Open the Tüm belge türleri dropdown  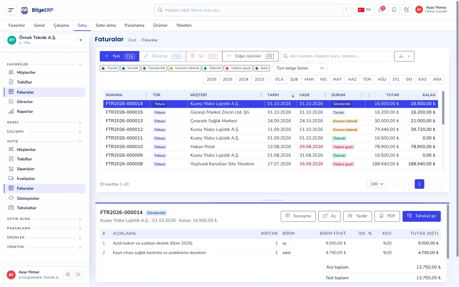(300, 68)
